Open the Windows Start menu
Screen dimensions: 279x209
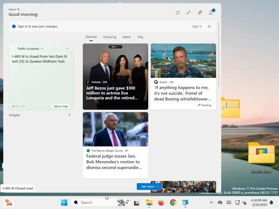click(x=64, y=202)
